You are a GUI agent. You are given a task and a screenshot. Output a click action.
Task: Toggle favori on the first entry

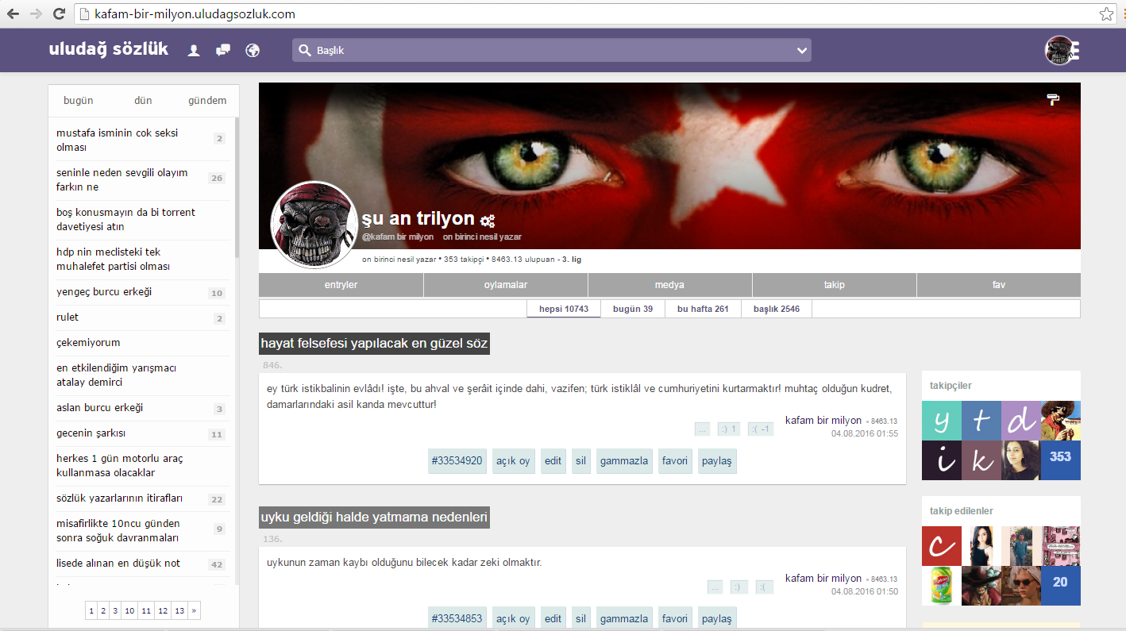674,461
